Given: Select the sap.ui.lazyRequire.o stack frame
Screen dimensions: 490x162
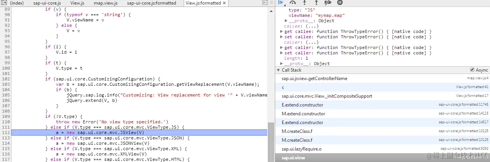Looking at the screenshot, I should point(382,149).
